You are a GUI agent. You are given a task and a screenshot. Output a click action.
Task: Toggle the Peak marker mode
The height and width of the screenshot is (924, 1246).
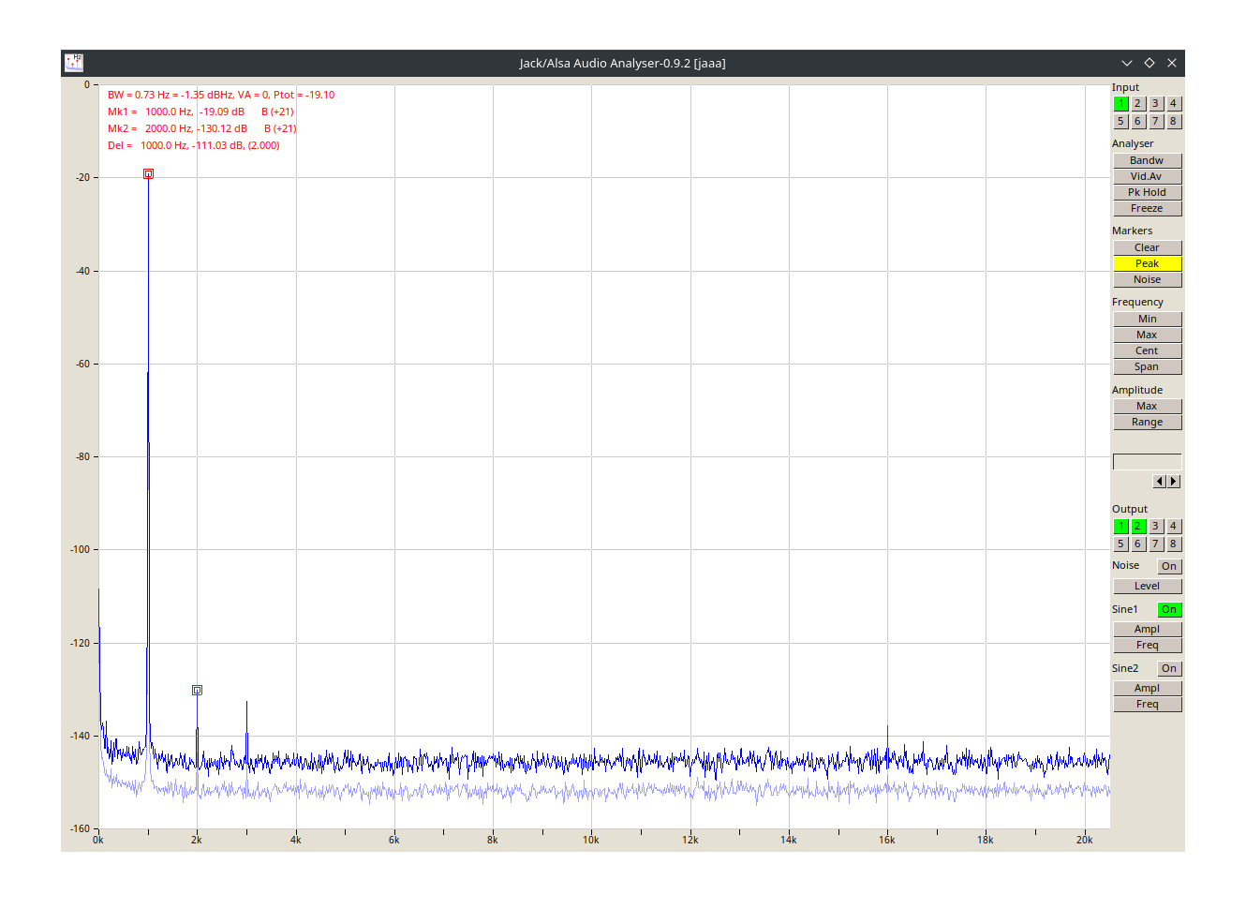click(x=1147, y=263)
